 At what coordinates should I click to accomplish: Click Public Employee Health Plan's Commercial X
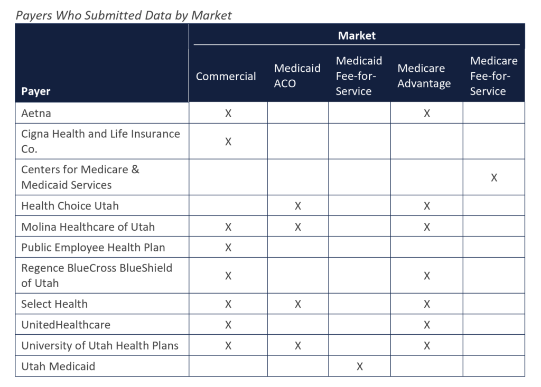tap(228, 248)
